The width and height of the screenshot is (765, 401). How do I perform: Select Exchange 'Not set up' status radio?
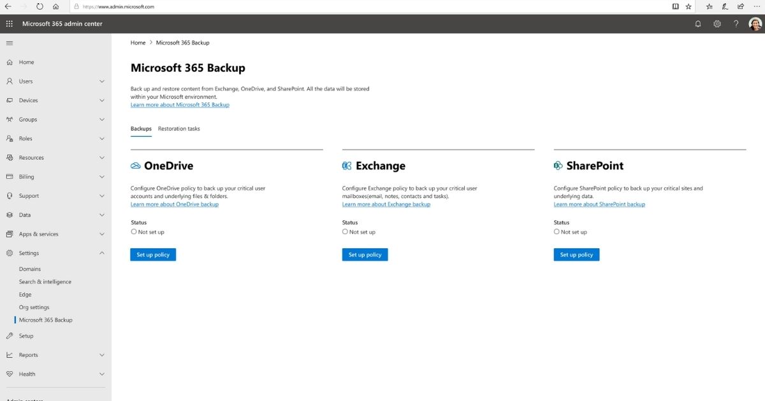click(x=345, y=232)
